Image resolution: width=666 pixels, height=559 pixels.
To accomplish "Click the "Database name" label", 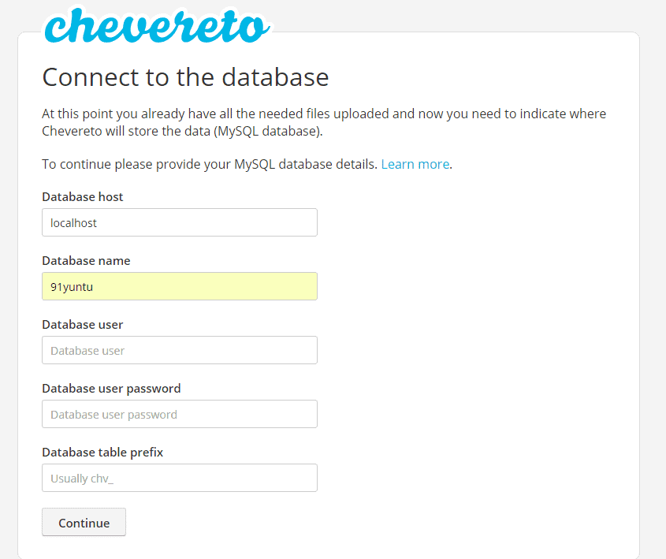I will click(86, 260).
